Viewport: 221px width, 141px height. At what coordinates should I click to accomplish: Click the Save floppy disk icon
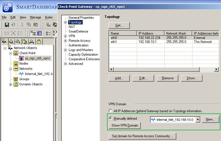click(7, 25)
